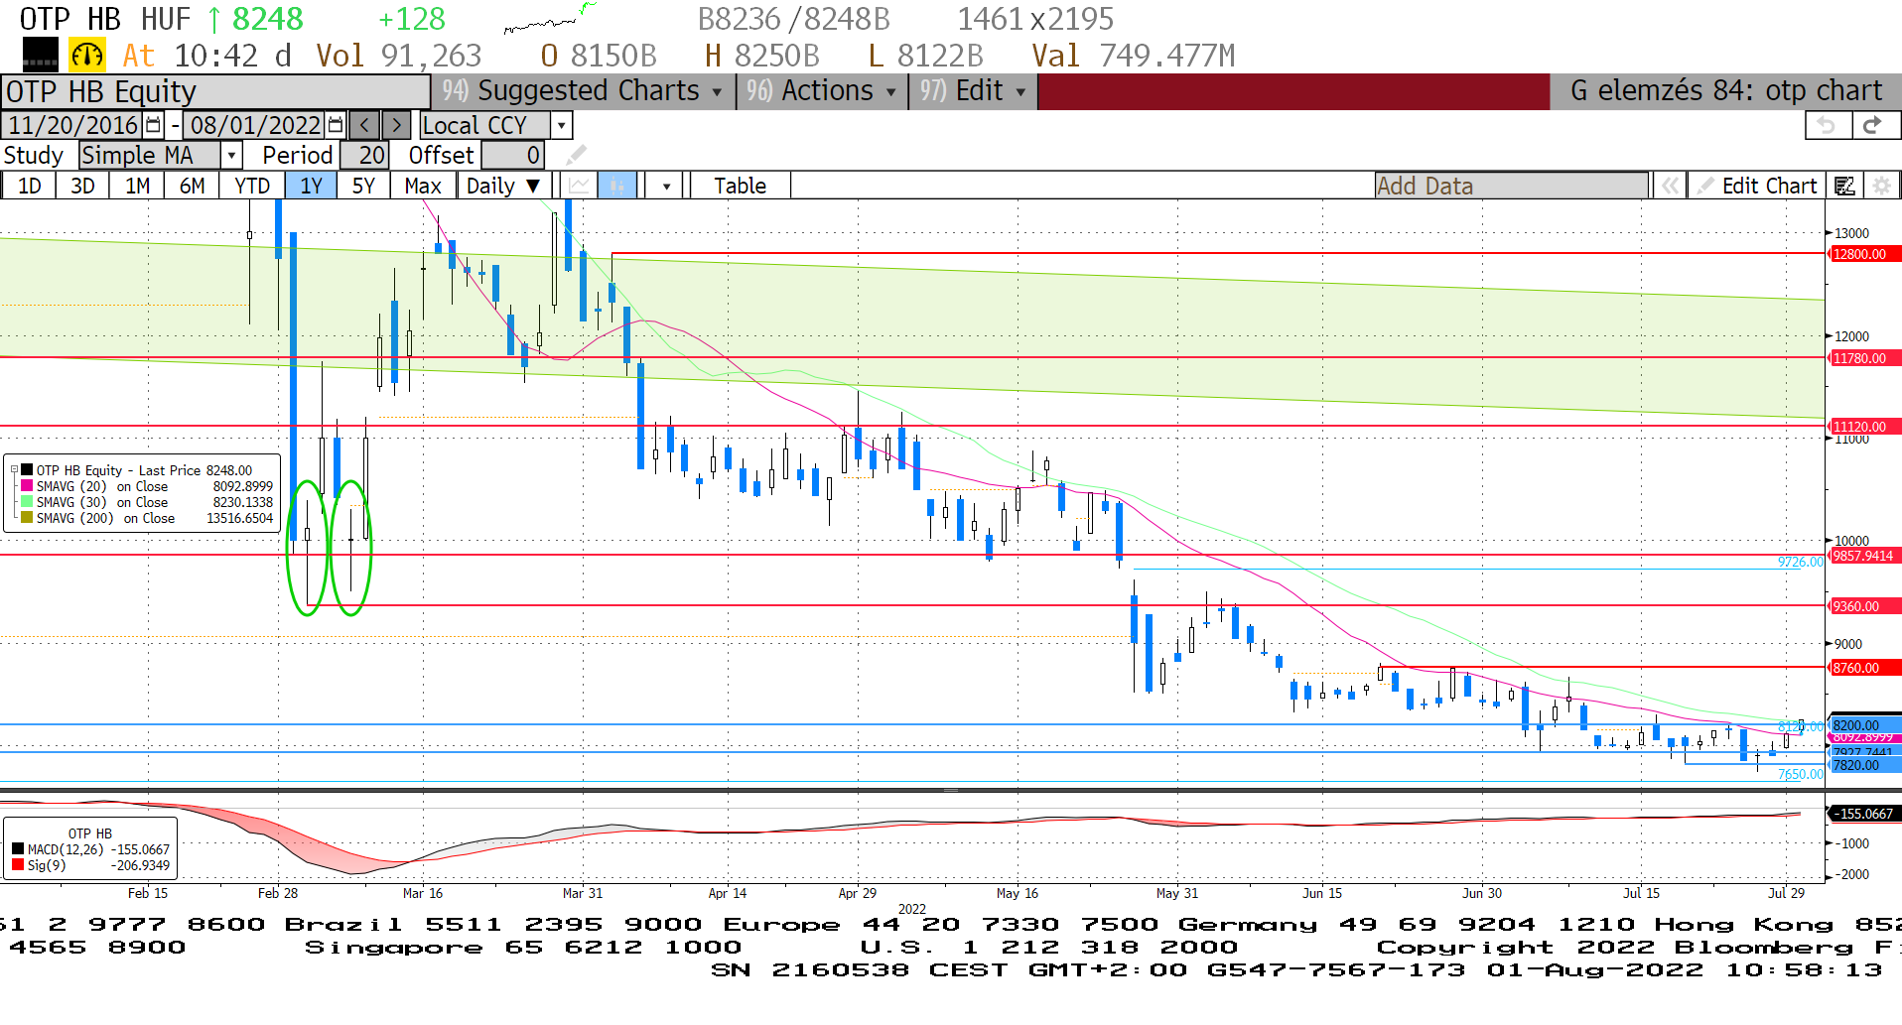This screenshot has width=1902, height=1025.
Task: Click the 8760.00 price level label
Action: click(x=1864, y=668)
